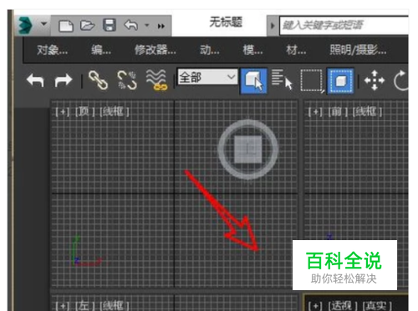Click the [顶] view label
Screen dimensions: 418x311
click(84, 112)
